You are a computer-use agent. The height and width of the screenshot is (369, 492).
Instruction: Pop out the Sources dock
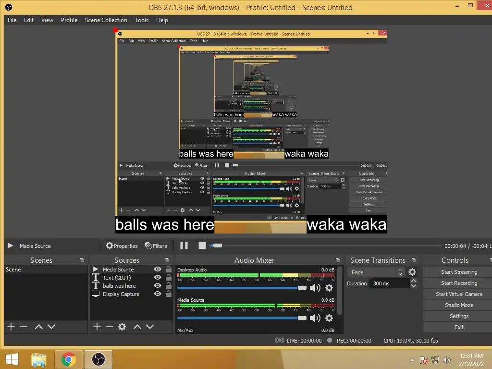tap(167, 260)
